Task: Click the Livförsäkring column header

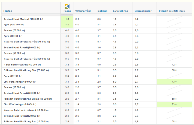Action: tap(120, 11)
